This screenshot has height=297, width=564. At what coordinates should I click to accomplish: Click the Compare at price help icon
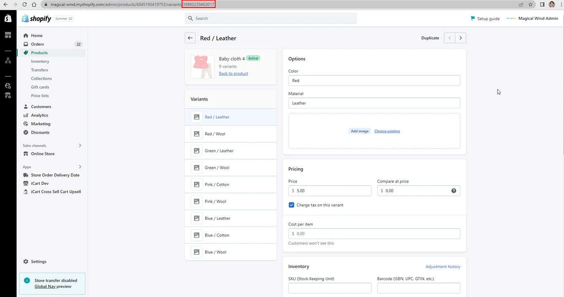pos(454,191)
